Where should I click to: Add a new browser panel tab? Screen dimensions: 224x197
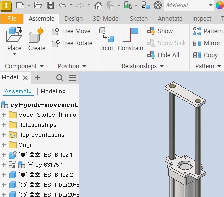tap(37, 78)
